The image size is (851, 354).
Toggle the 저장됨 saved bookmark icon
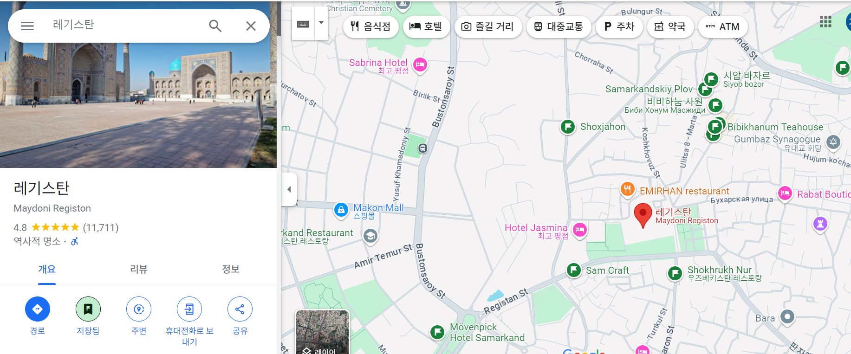pos(88,309)
